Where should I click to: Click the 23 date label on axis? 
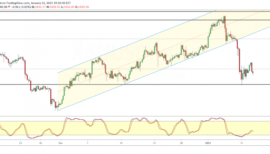[x=21, y=143]
